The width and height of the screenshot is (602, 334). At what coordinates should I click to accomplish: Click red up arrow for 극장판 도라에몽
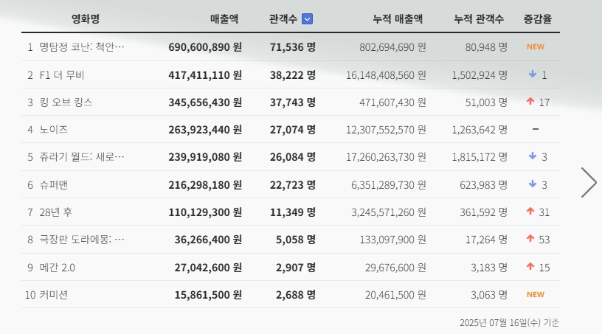coord(530,240)
